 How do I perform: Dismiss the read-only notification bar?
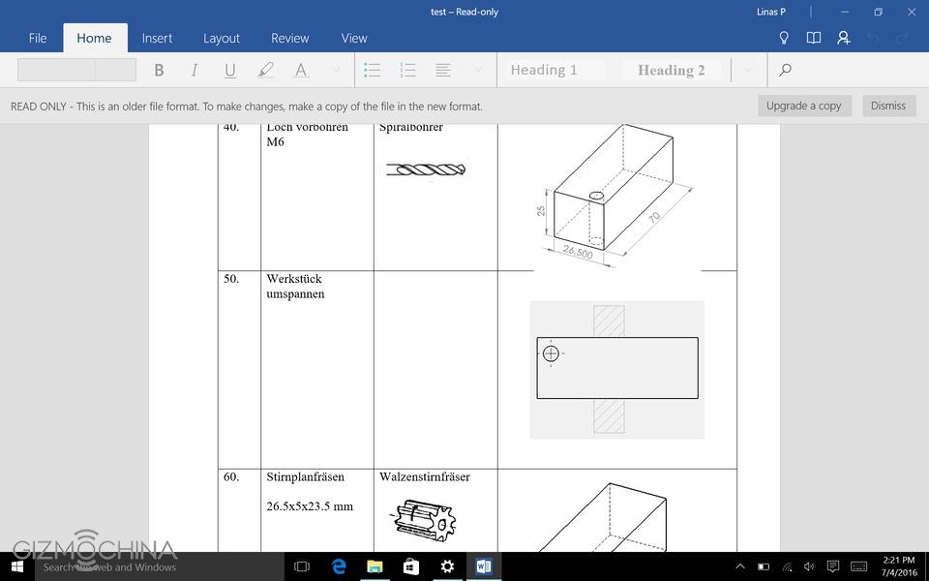click(x=887, y=106)
